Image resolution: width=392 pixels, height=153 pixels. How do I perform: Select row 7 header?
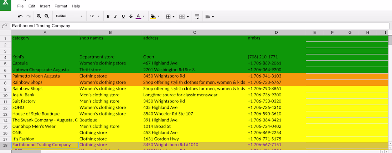tap(5, 76)
